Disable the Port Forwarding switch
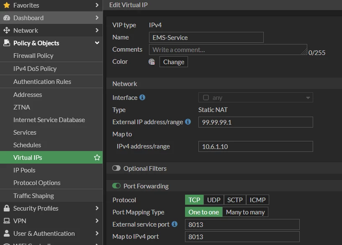Viewport: 342px width, 245px height. (116, 186)
